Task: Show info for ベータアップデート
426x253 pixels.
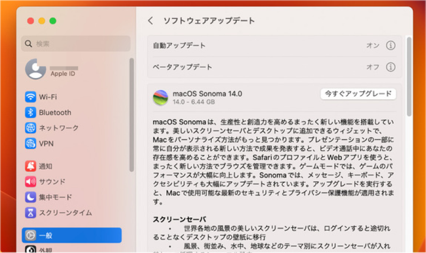Action: 390,67
